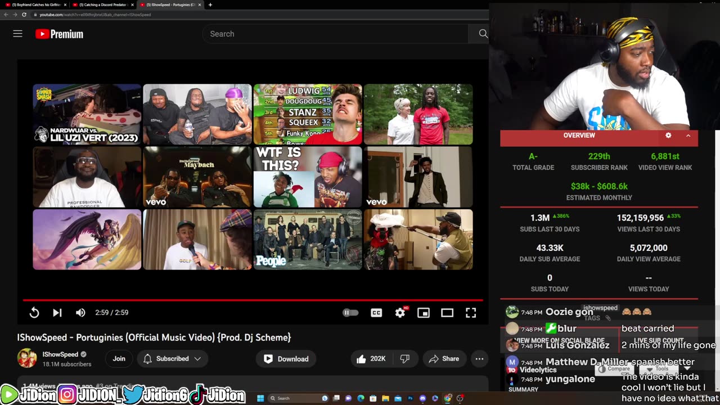Expand the arrow next to Tools
Viewport: 720px width, 405px height.
687,368
